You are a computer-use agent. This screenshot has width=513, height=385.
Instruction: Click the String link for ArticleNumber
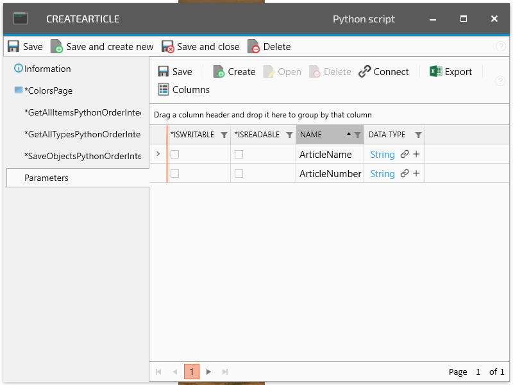point(382,174)
